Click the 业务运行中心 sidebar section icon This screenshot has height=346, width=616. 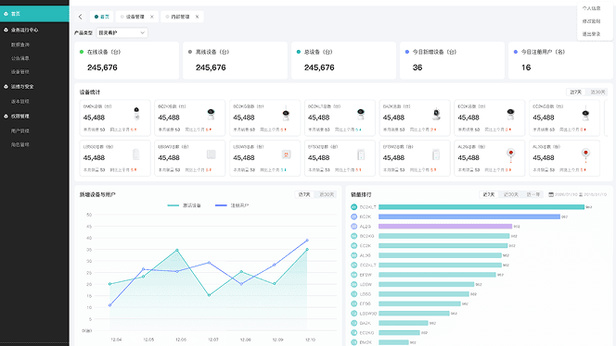click(x=6, y=30)
